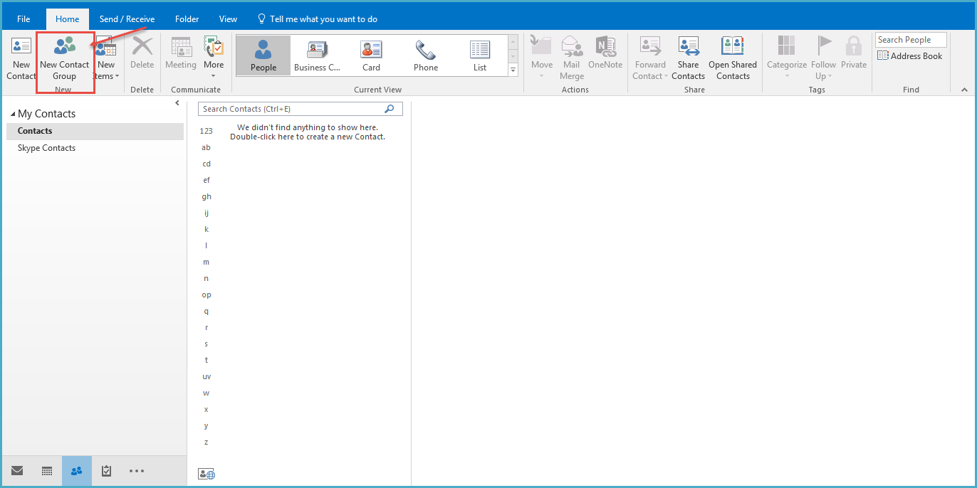Jump to op index letter
The width and height of the screenshot is (977, 488).
[x=207, y=295]
